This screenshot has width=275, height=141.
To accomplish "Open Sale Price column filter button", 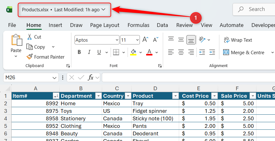I will (253, 96).
